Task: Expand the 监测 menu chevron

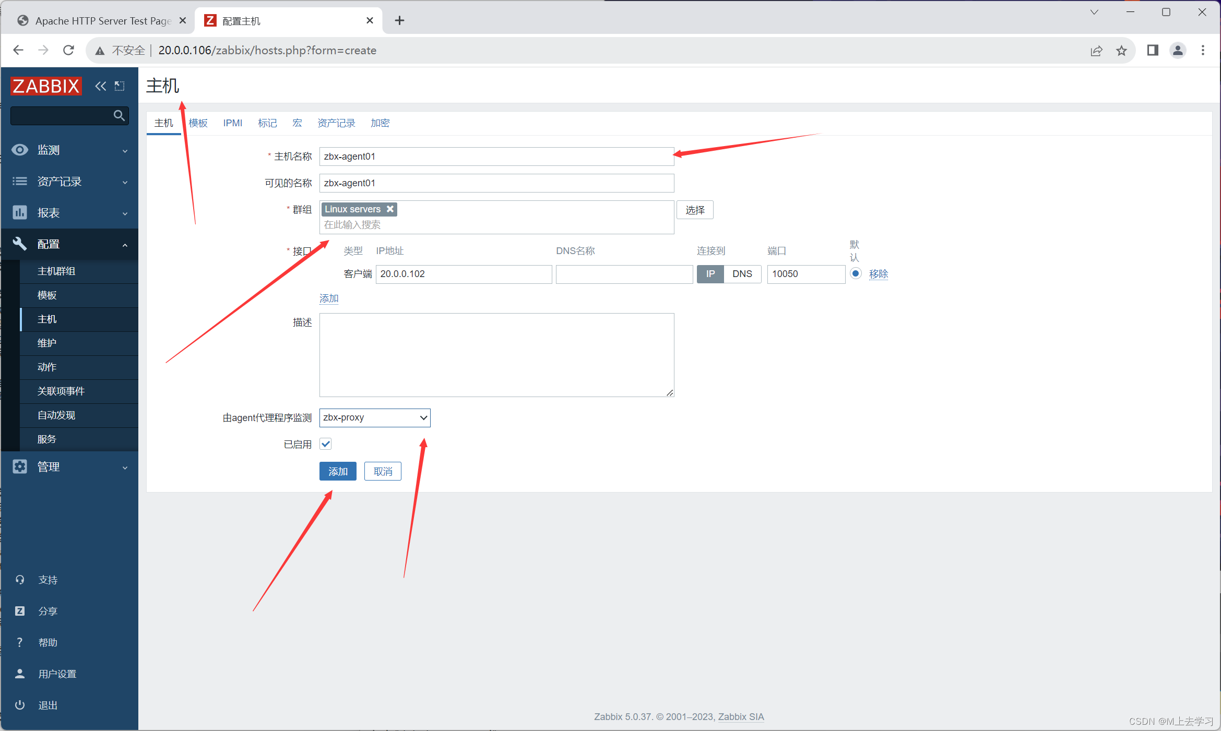Action: (125, 151)
